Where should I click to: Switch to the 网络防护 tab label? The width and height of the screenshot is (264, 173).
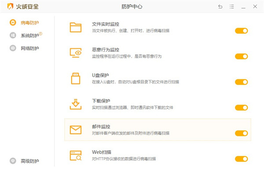point(30,48)
